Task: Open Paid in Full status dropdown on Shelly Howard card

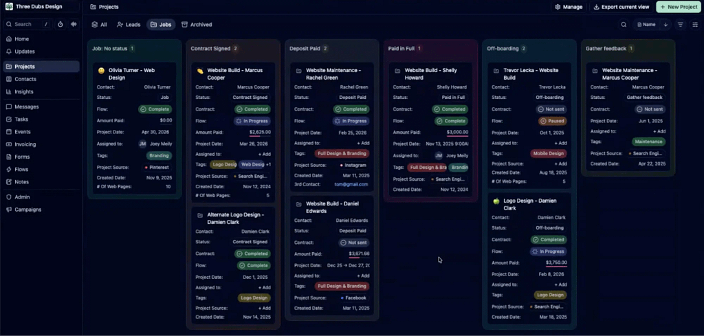Action: (x=454, y=98)
